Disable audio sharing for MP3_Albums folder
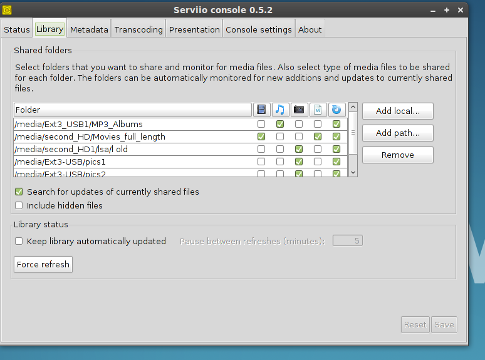485x360 pixels. 280,125
